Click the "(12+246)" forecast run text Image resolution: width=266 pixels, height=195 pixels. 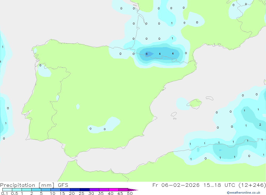pos(252,185)
